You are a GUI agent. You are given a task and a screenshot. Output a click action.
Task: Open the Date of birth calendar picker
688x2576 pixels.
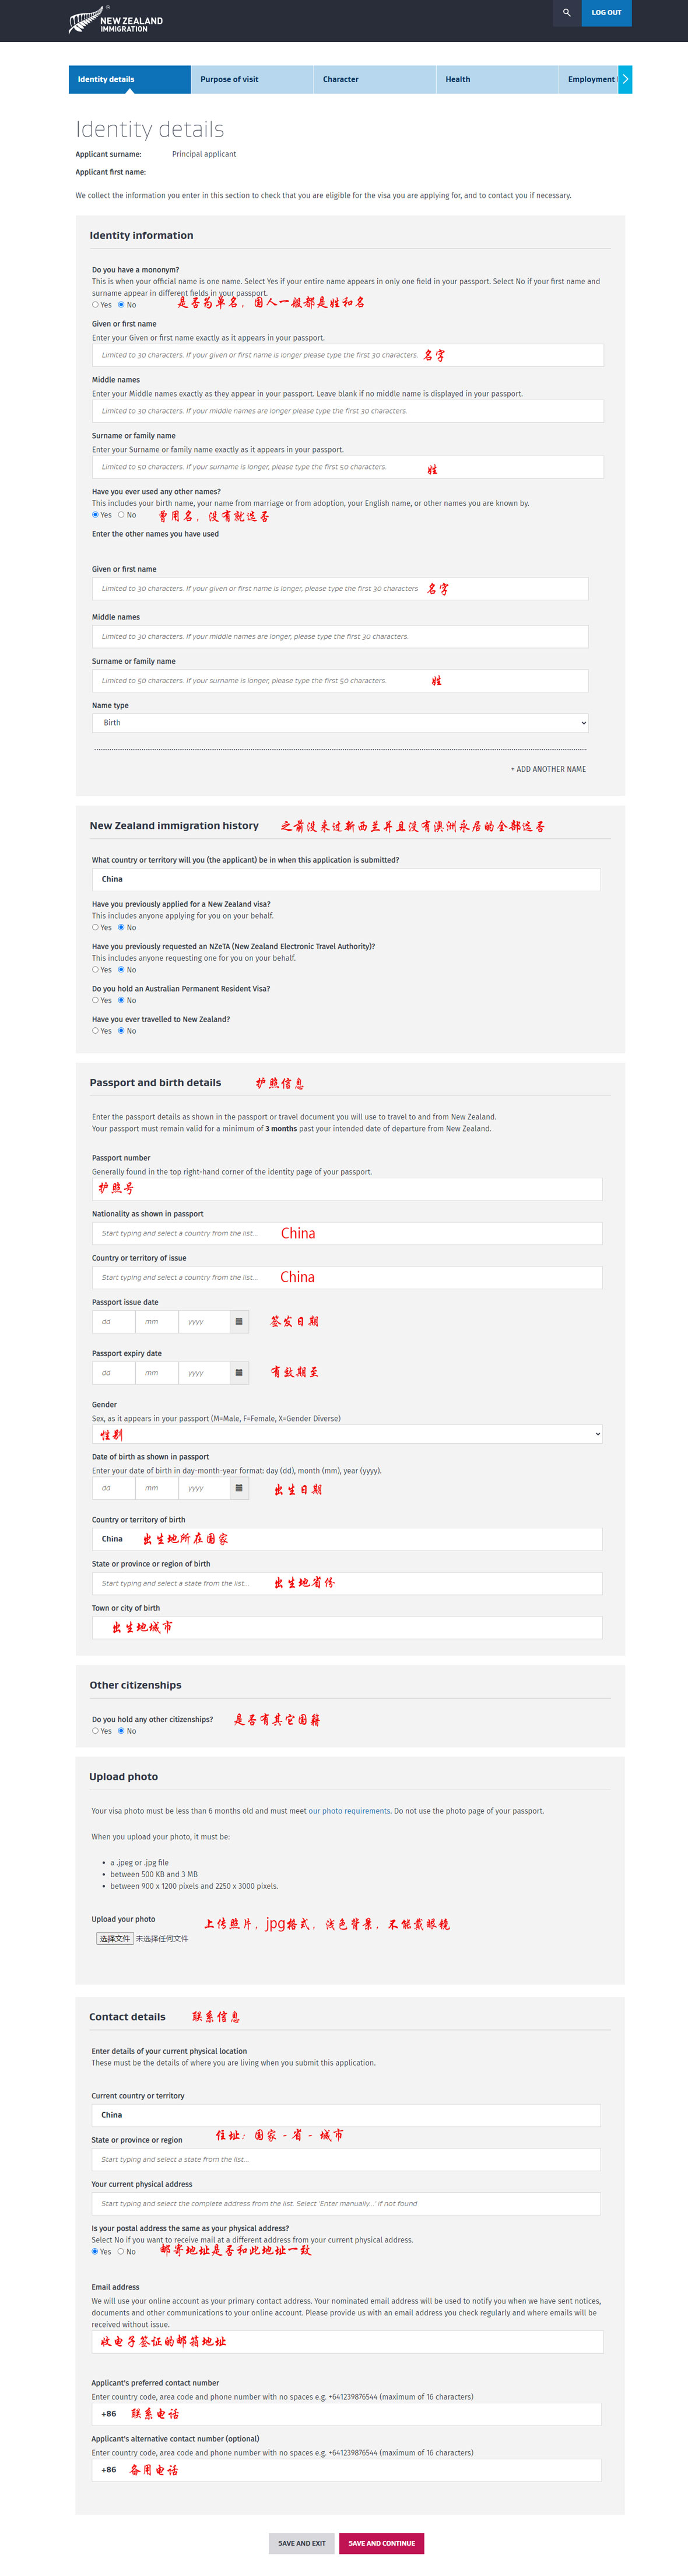coord(239,1488)
